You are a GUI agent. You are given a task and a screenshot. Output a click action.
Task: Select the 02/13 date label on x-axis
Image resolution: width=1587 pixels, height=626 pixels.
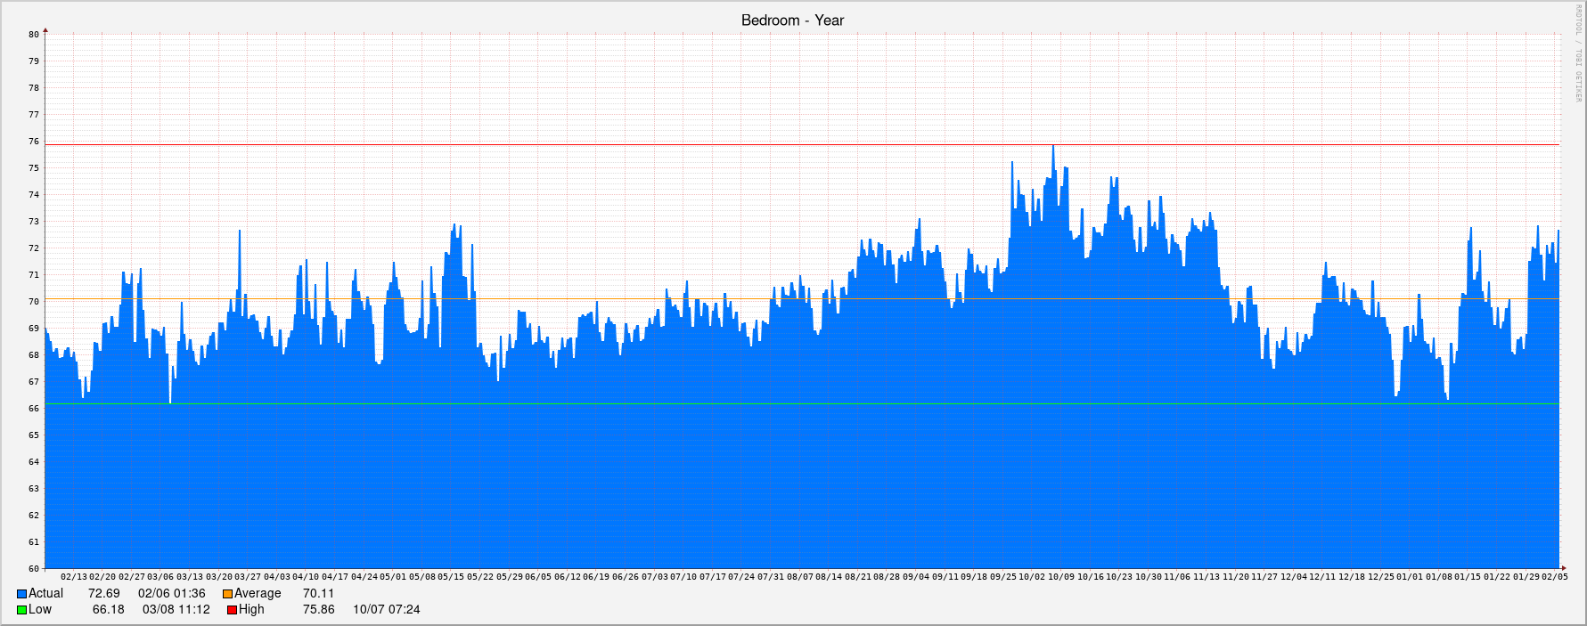click(x=74, y=577)
